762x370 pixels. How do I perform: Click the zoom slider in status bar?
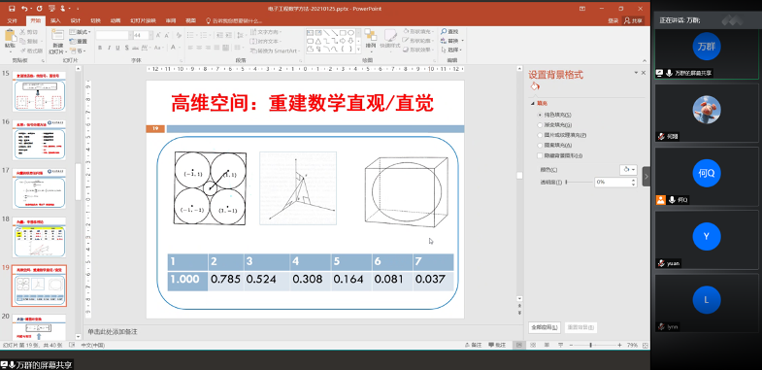pyautogui.click(x=594, y=345)
